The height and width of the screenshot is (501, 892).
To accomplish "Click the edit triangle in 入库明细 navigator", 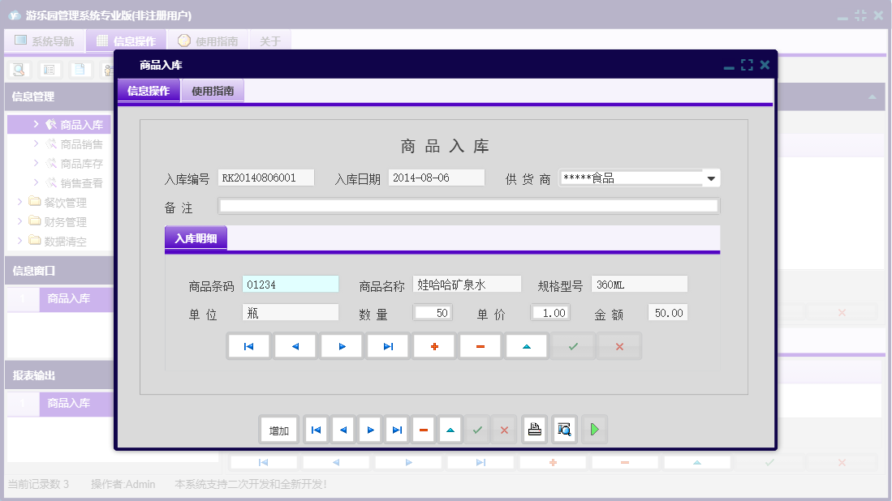I will [x=527, y=346].
